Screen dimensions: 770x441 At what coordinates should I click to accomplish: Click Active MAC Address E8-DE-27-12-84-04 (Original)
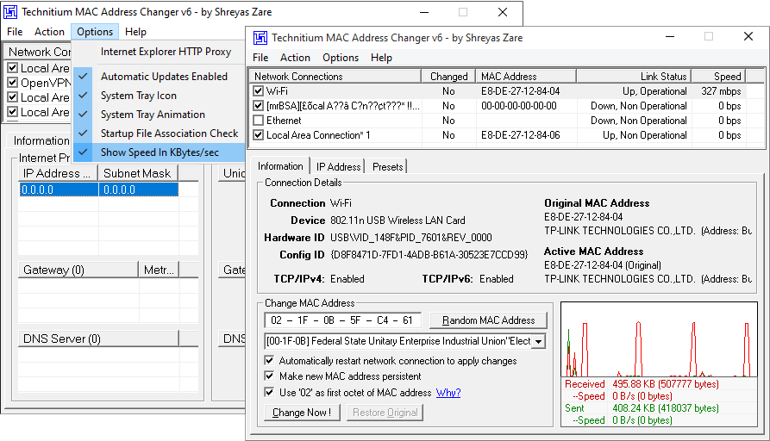603,265
